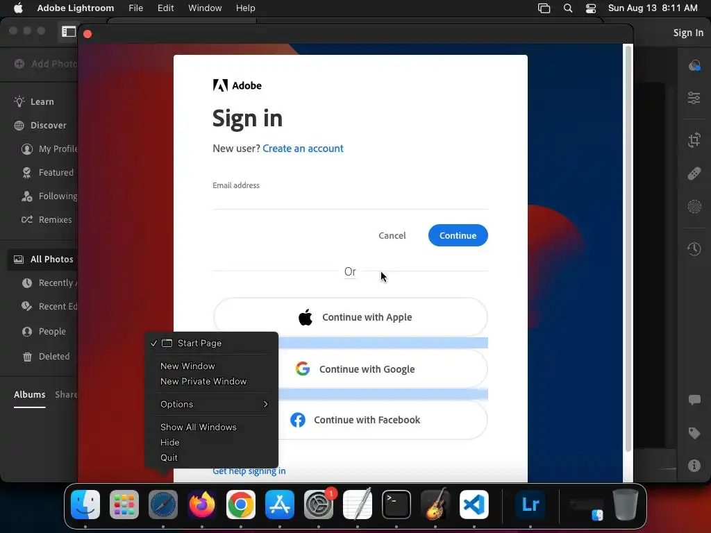Open My Profile in sidebar

click(x=49, y=149)
